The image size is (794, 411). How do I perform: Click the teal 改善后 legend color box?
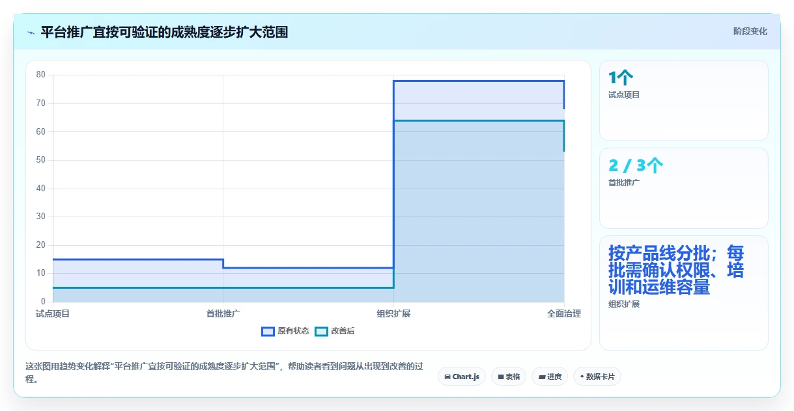click(x=321, y=331)
